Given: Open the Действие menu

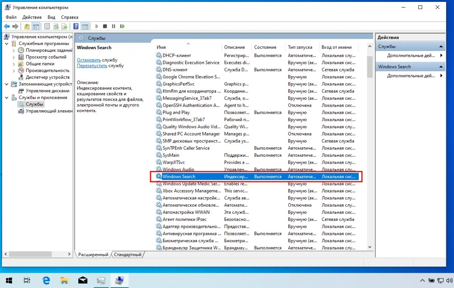Looking at the screenshot, I should (x=32, y=17).
